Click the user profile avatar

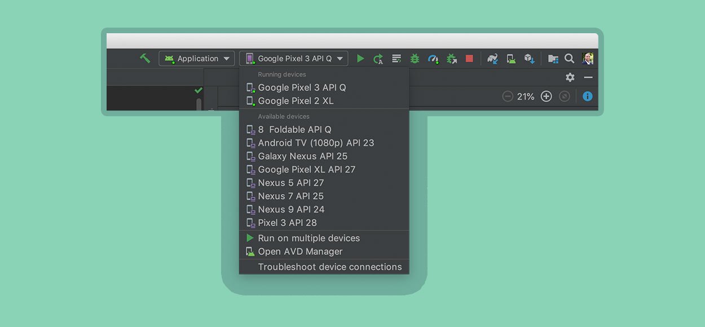pos(587,59)
